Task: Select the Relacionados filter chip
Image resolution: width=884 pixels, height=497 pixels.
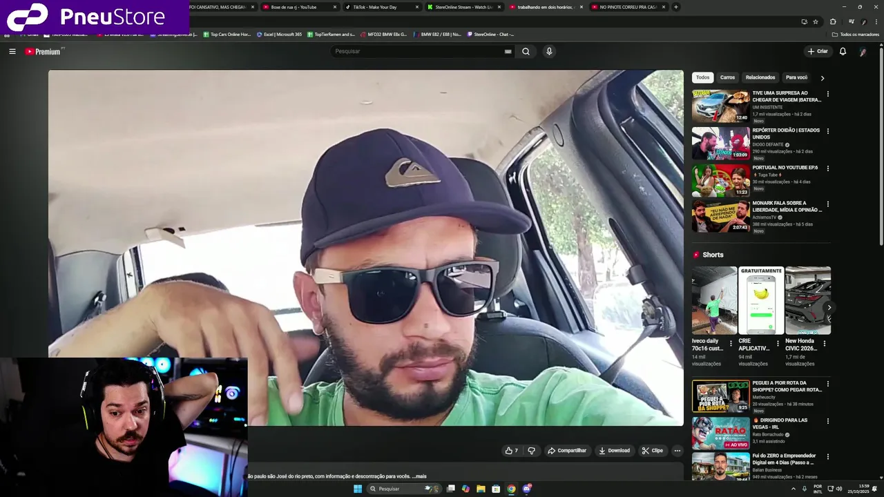Action: click(x=760, y=77)
